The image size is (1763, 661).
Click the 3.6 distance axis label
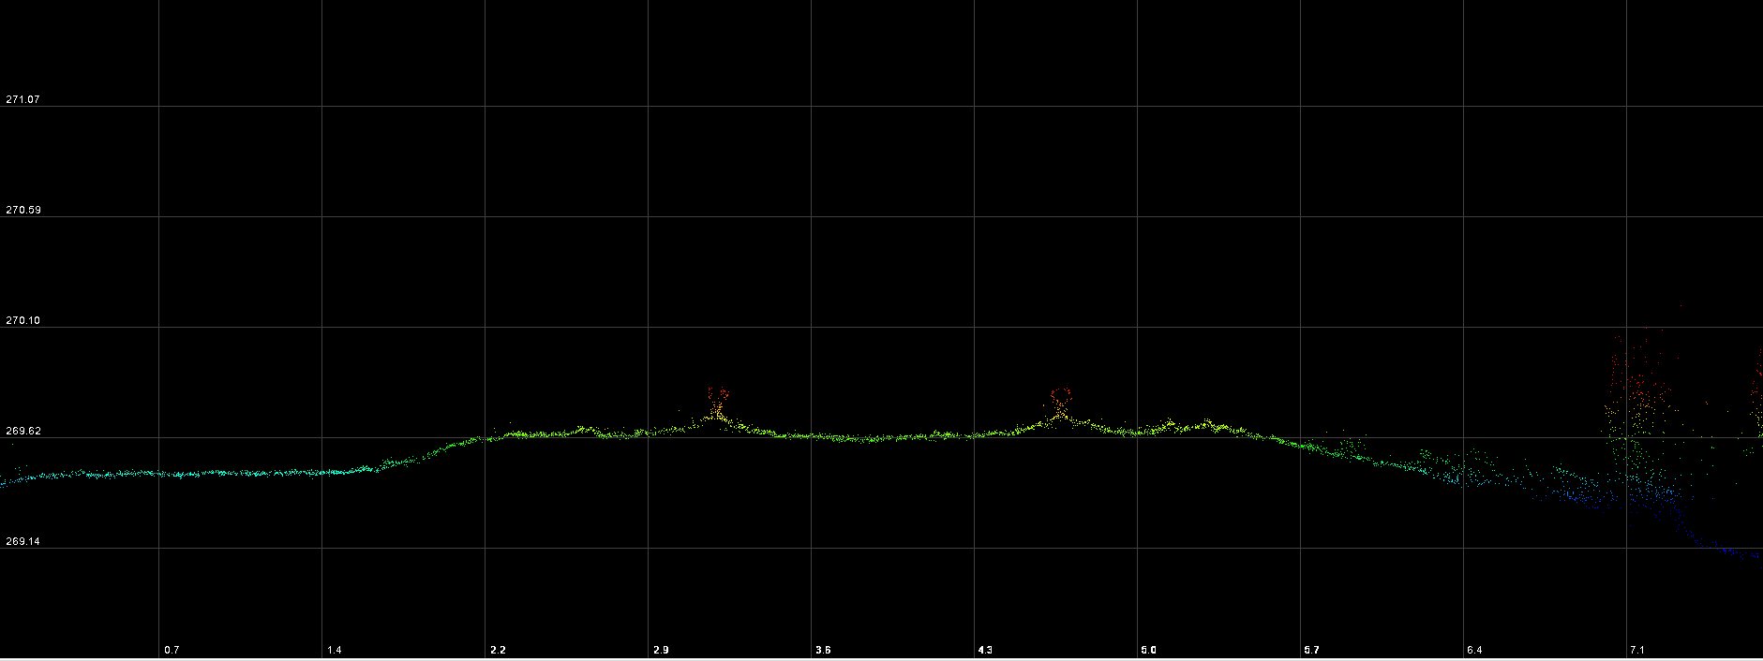pos(823,650)
